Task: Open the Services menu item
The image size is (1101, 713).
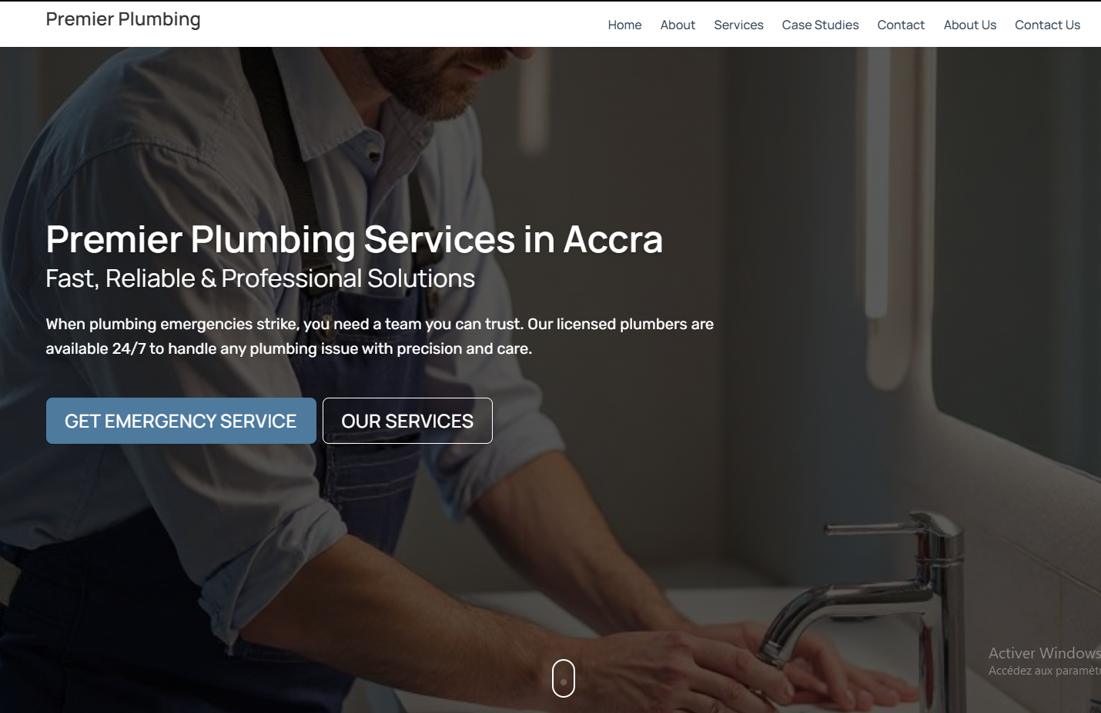Action: click(x=738, y=25)
